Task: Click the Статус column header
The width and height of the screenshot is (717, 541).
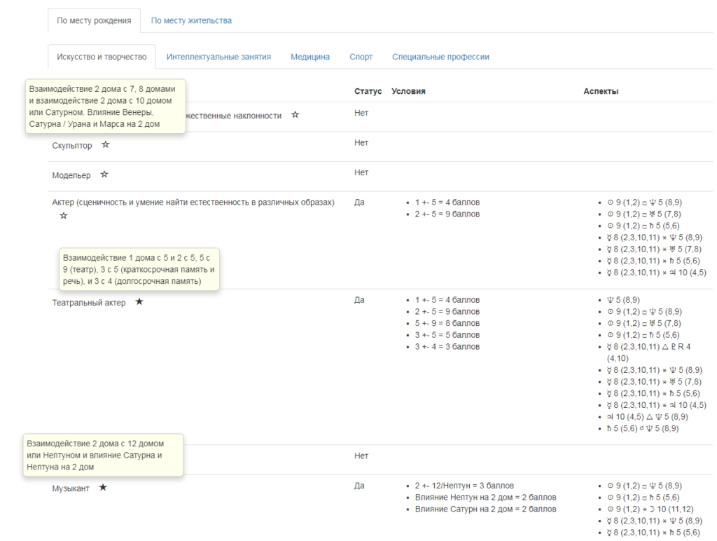Action: tap(368, 92)
